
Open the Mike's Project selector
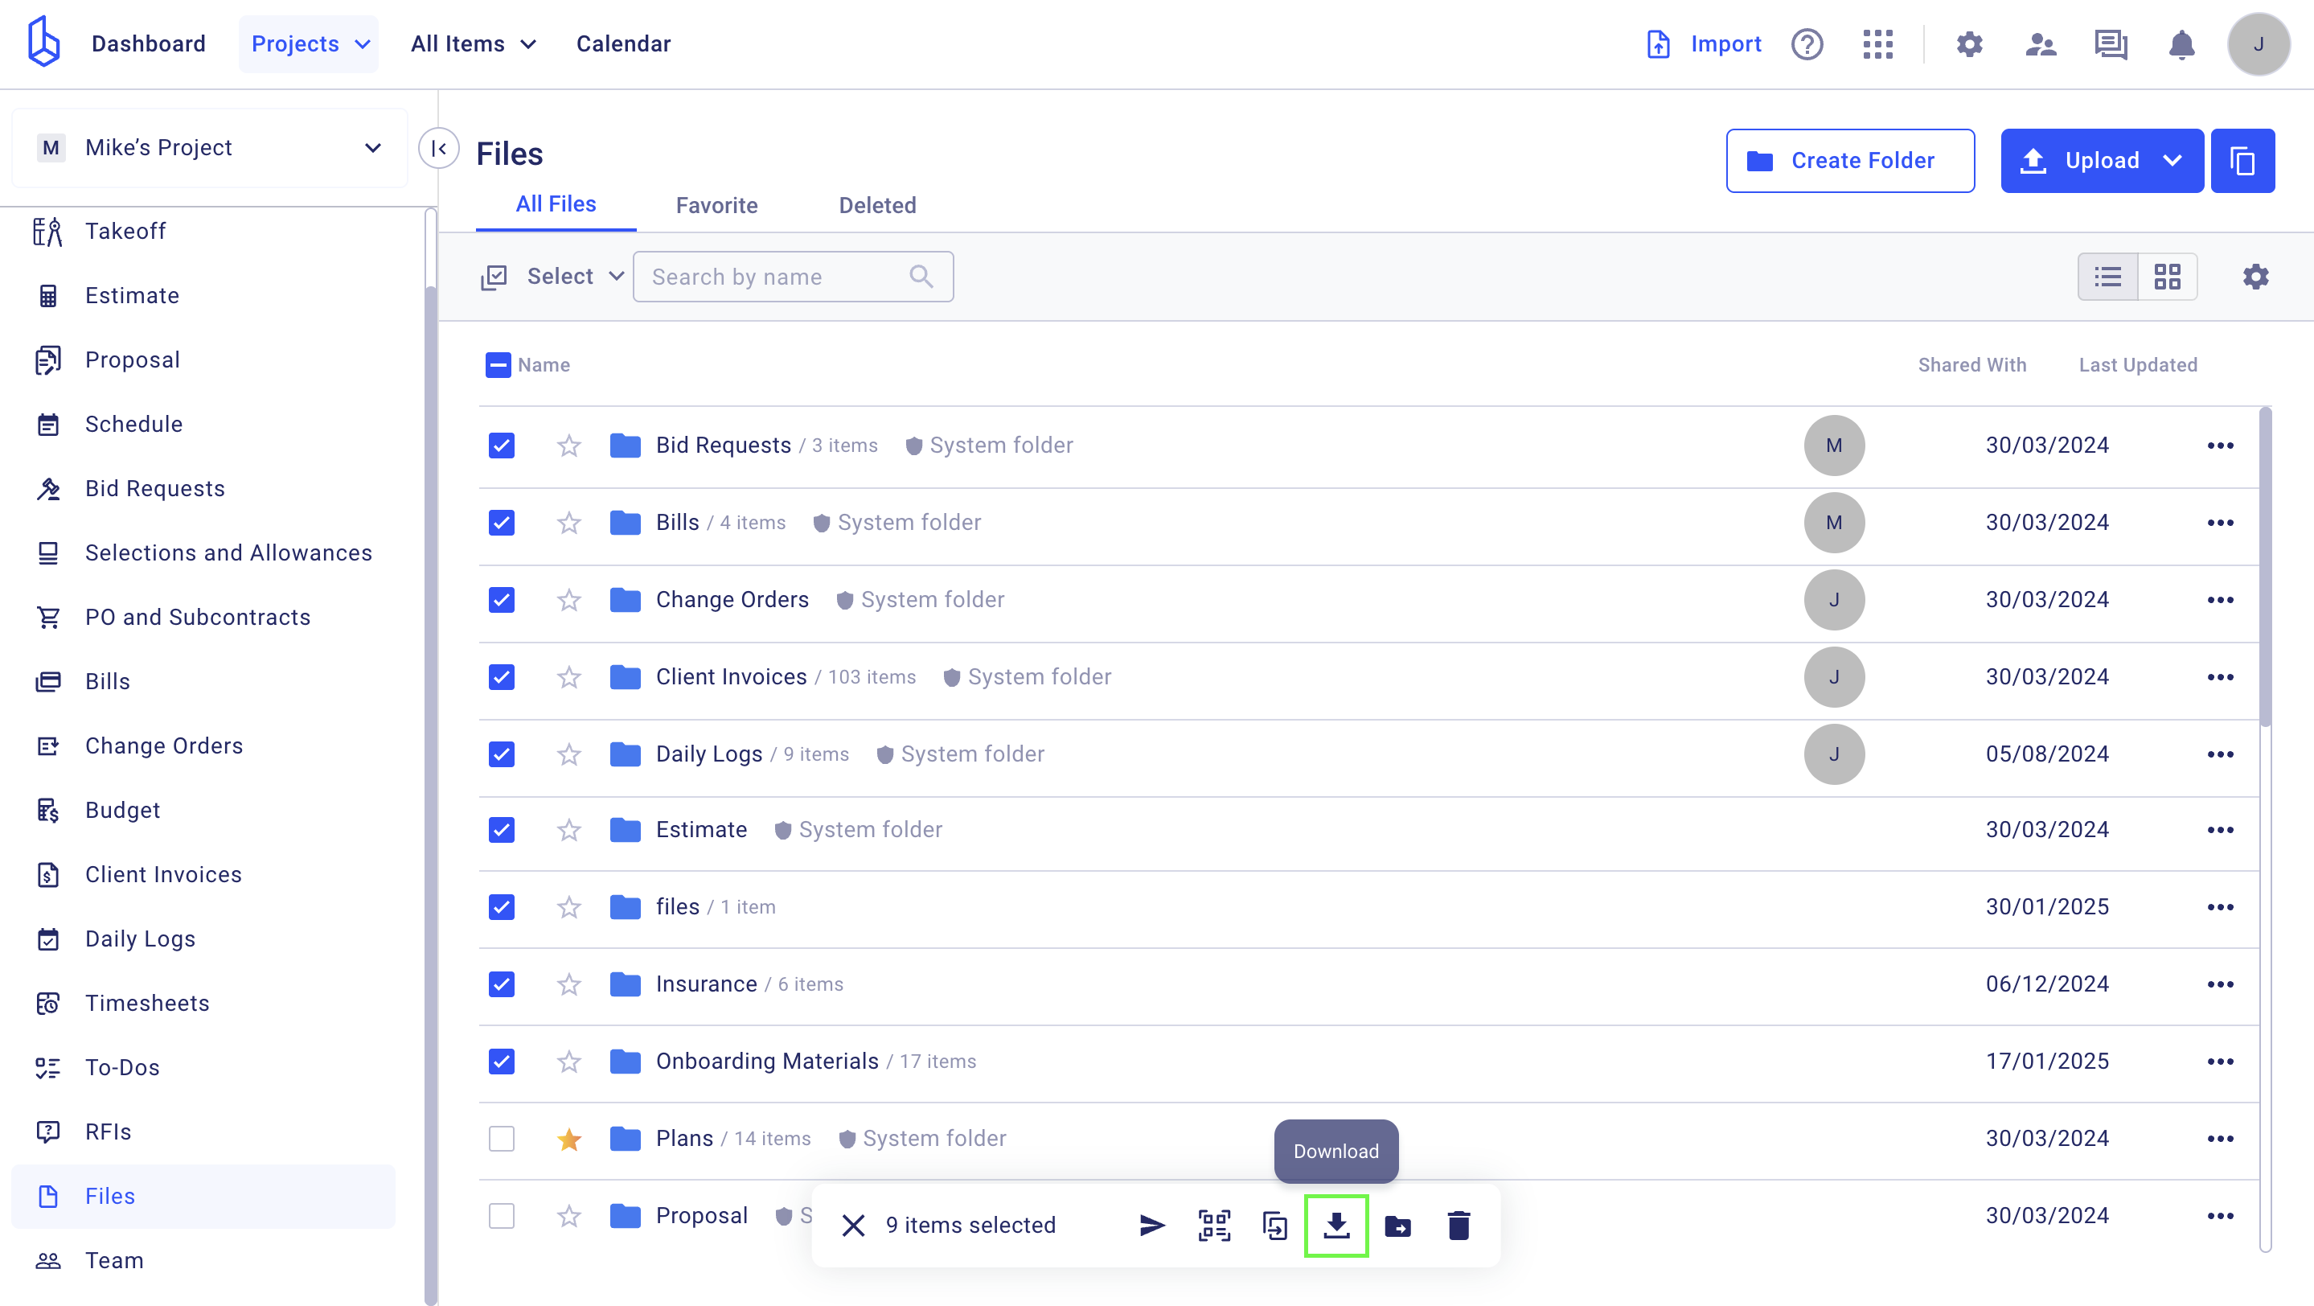coord(209,148)
